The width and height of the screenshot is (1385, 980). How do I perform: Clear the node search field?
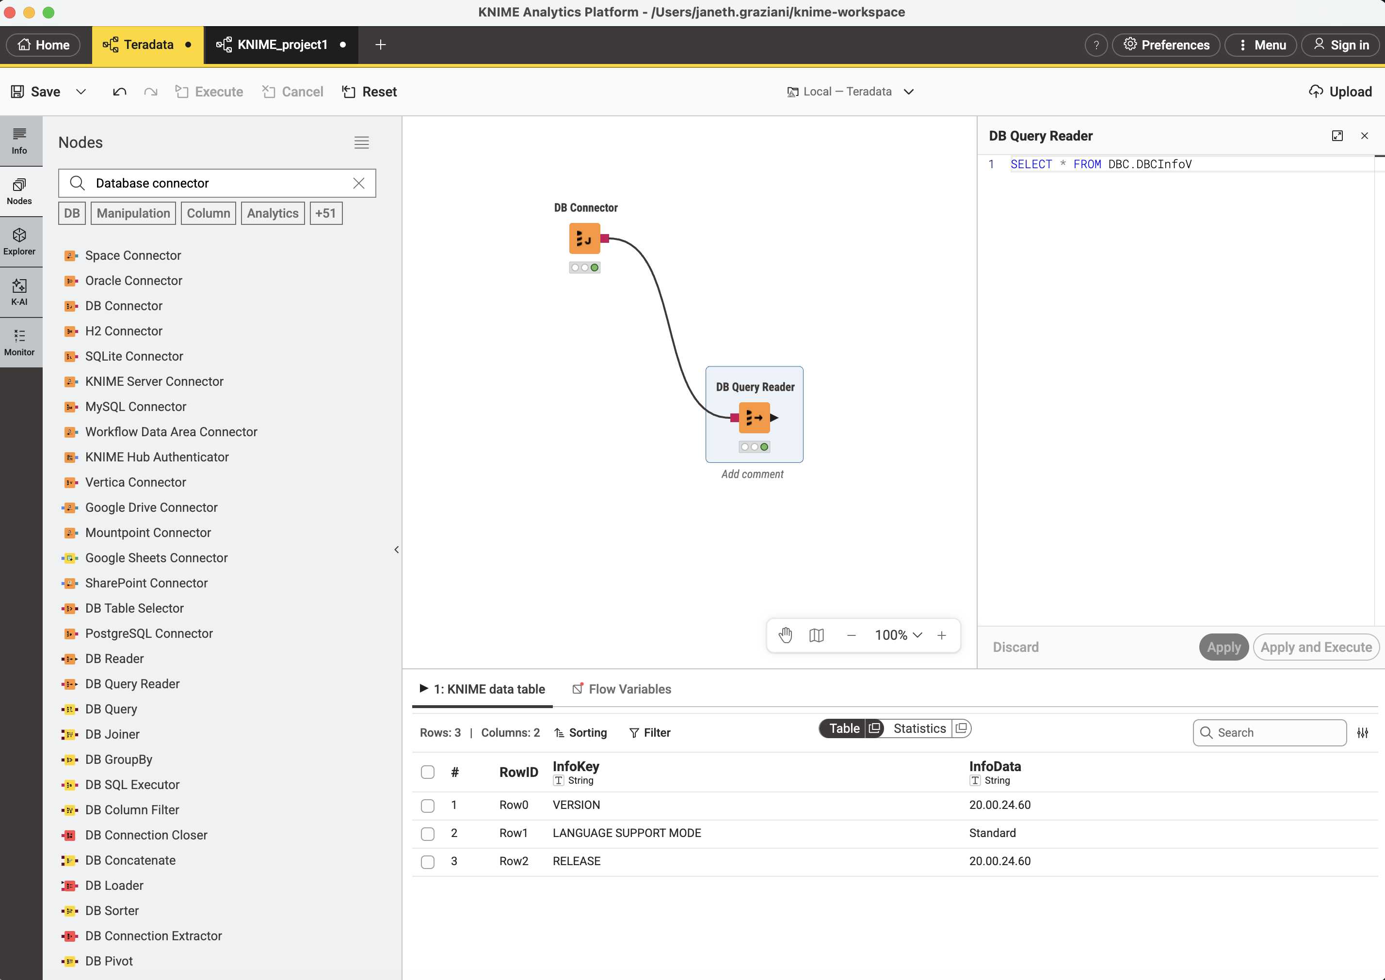(x=359, y=184)
